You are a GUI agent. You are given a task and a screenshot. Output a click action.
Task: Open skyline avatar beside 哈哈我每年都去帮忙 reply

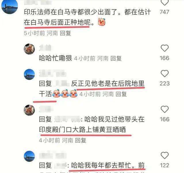click(x=29, y=156)
